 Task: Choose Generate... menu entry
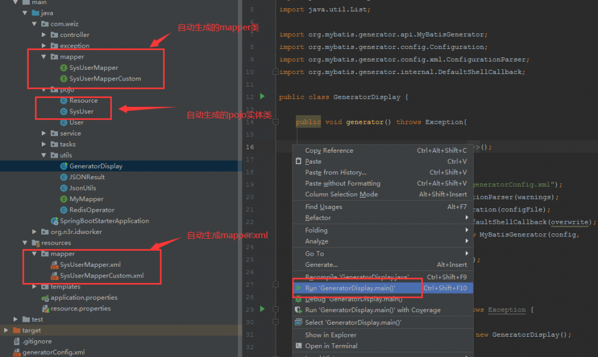coord(383,264)
